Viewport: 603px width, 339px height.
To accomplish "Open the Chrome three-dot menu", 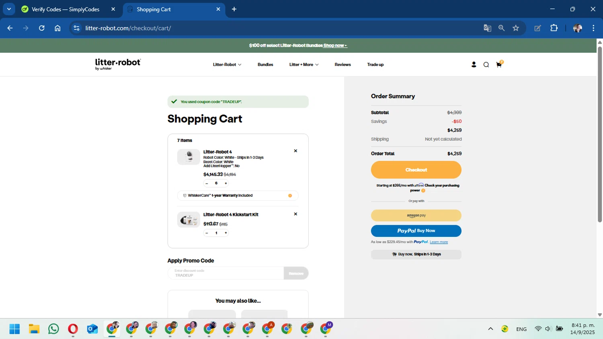I will [x=593, y=28].
